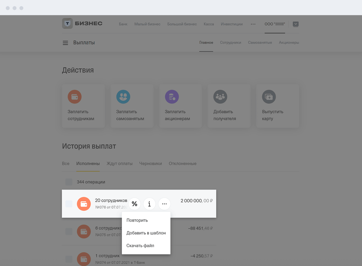Screen dimensions: 362x266
Task: Click Скачать файл in the popup menu
Action: tap(140, 246)
